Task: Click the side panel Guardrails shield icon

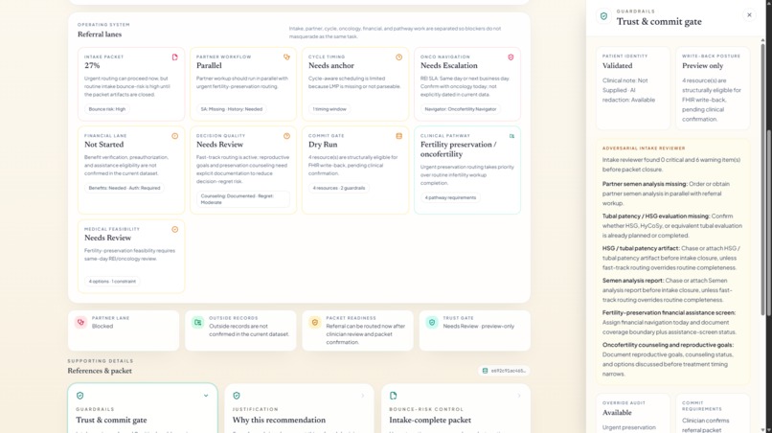Action: click(x=603, y=16)
